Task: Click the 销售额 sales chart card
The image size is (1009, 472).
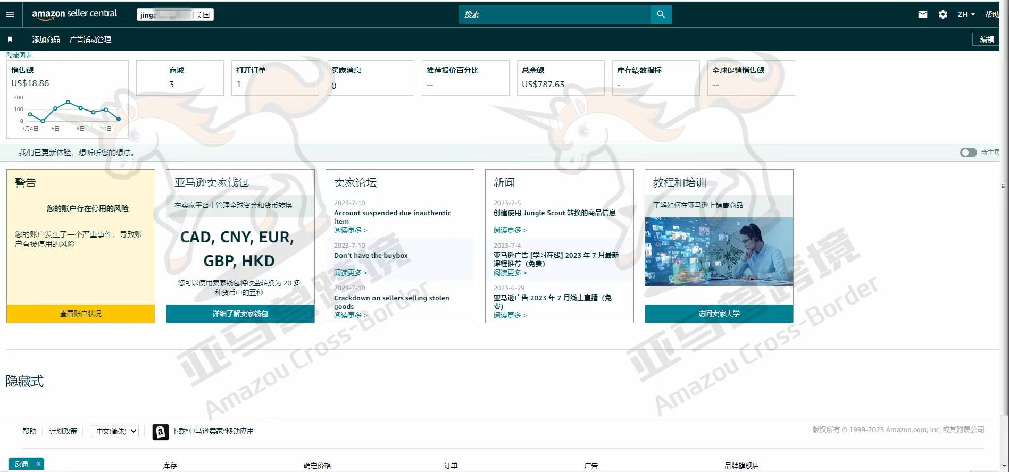Action: pyautogui.click(x=68, y=99)
